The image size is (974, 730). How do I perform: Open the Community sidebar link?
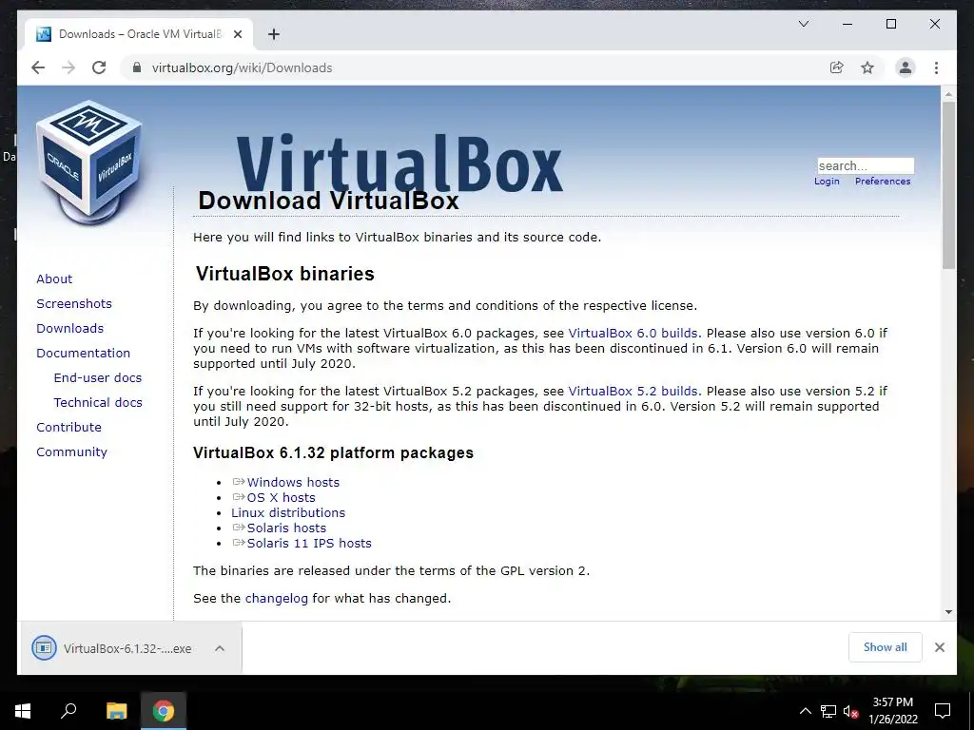click(71, 452)
